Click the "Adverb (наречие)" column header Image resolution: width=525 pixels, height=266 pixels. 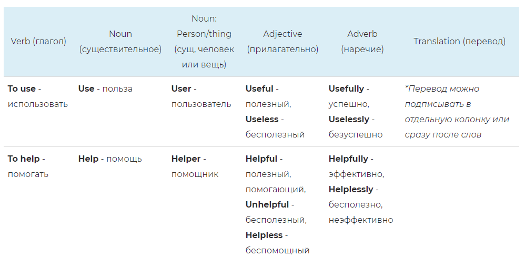tap(362, 41)
